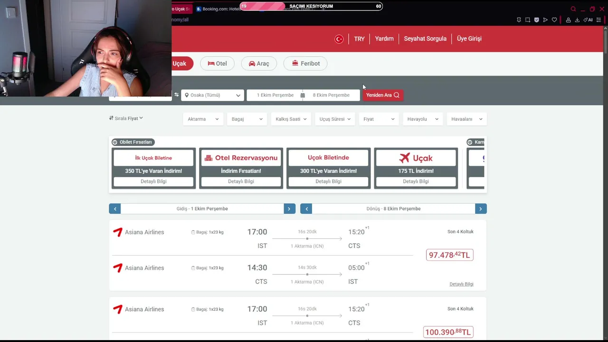
Task: Open the shield privacy protection icon
Action: click(537, 20)
